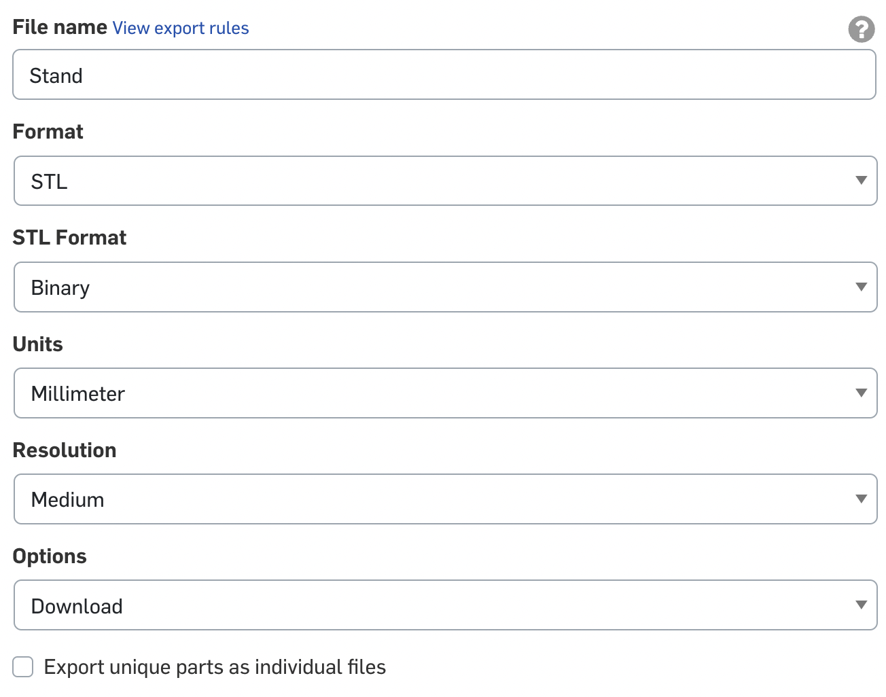This screenshot has width=886, height=697.
Task: Click the STL Format heading label
Action: click(69, 238)
